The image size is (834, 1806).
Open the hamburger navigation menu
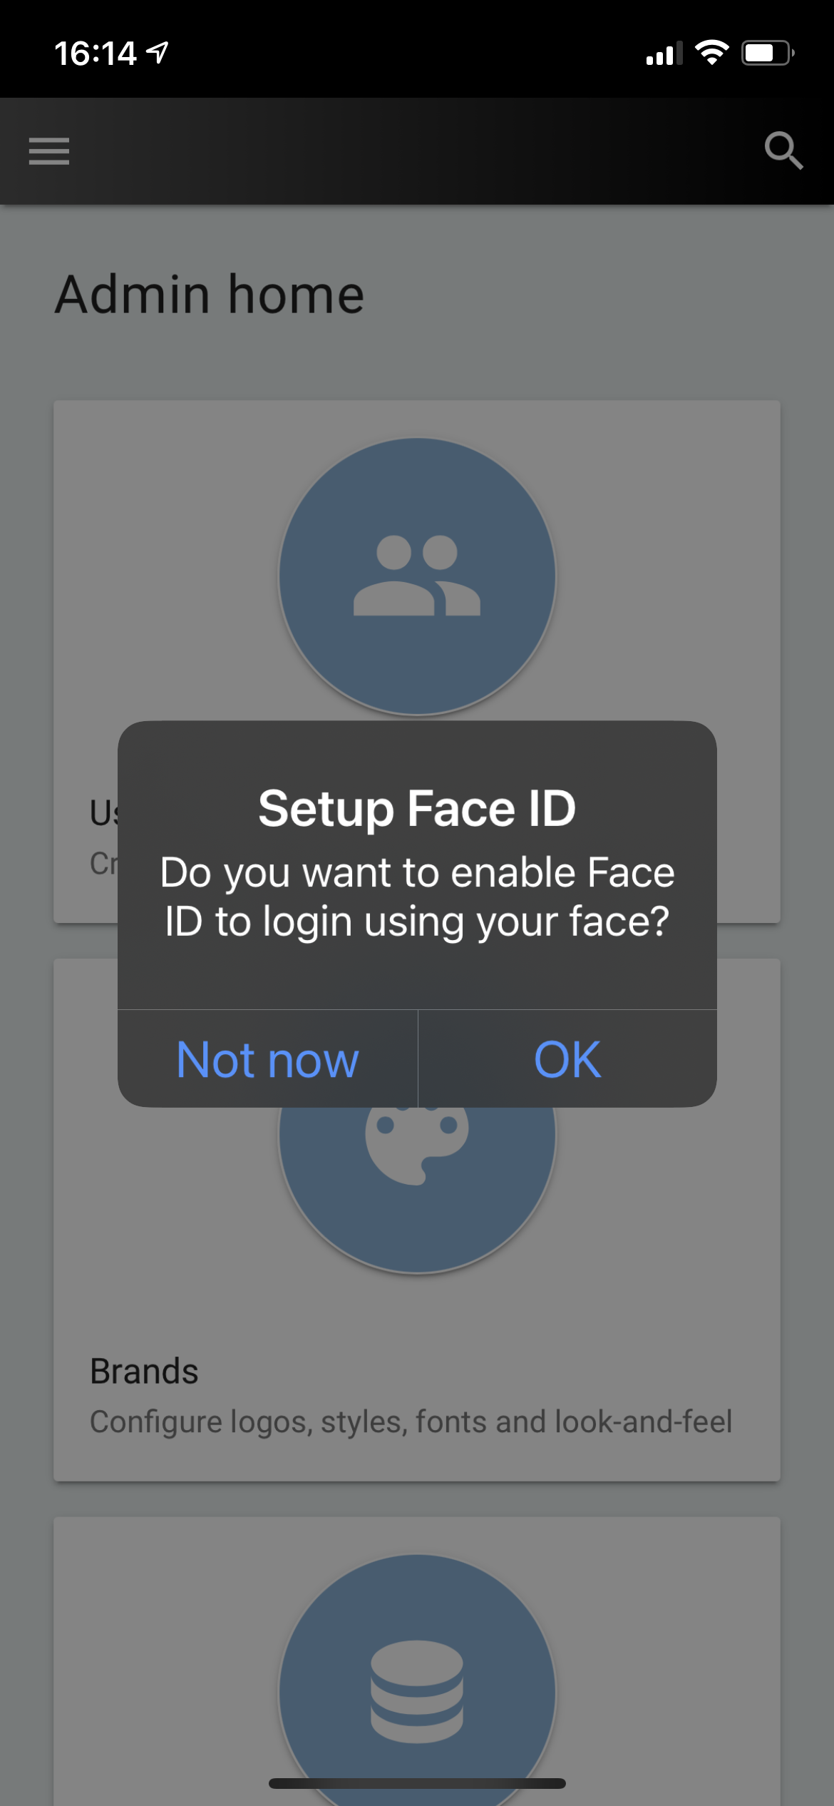[x=49, y=151]
